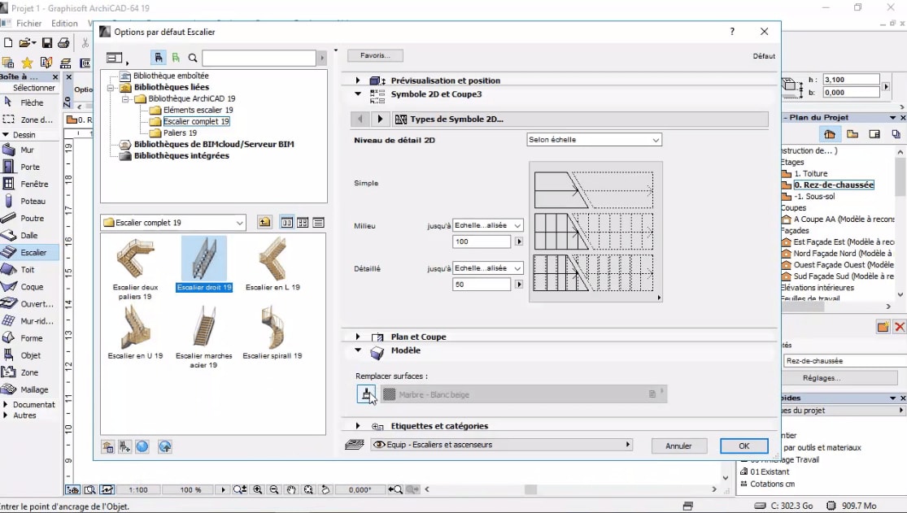
Task: Click the library search input field
Action: pyautogui.click(x=259, y=58)
